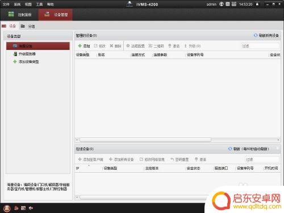
Task: Click the globe network icon in title bar
Action: coord(222,4)
